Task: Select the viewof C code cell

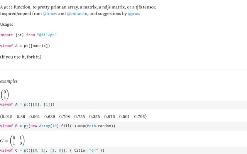Action: 123,151
